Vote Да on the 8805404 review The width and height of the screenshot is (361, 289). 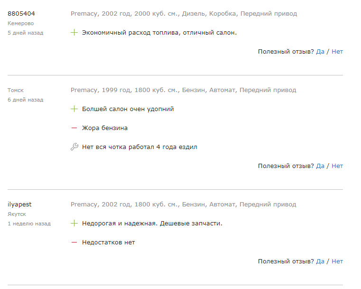(320, 52)
